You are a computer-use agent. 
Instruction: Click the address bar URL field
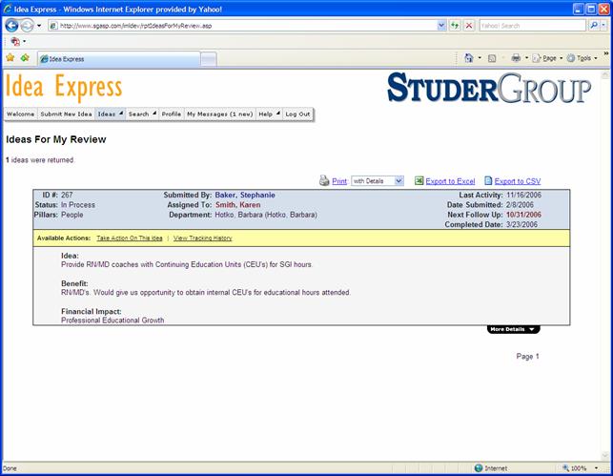(242, 26)
